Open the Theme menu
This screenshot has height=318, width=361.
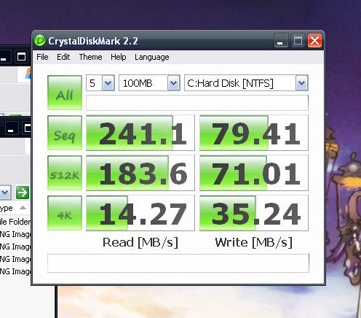(x=90, y=57)
